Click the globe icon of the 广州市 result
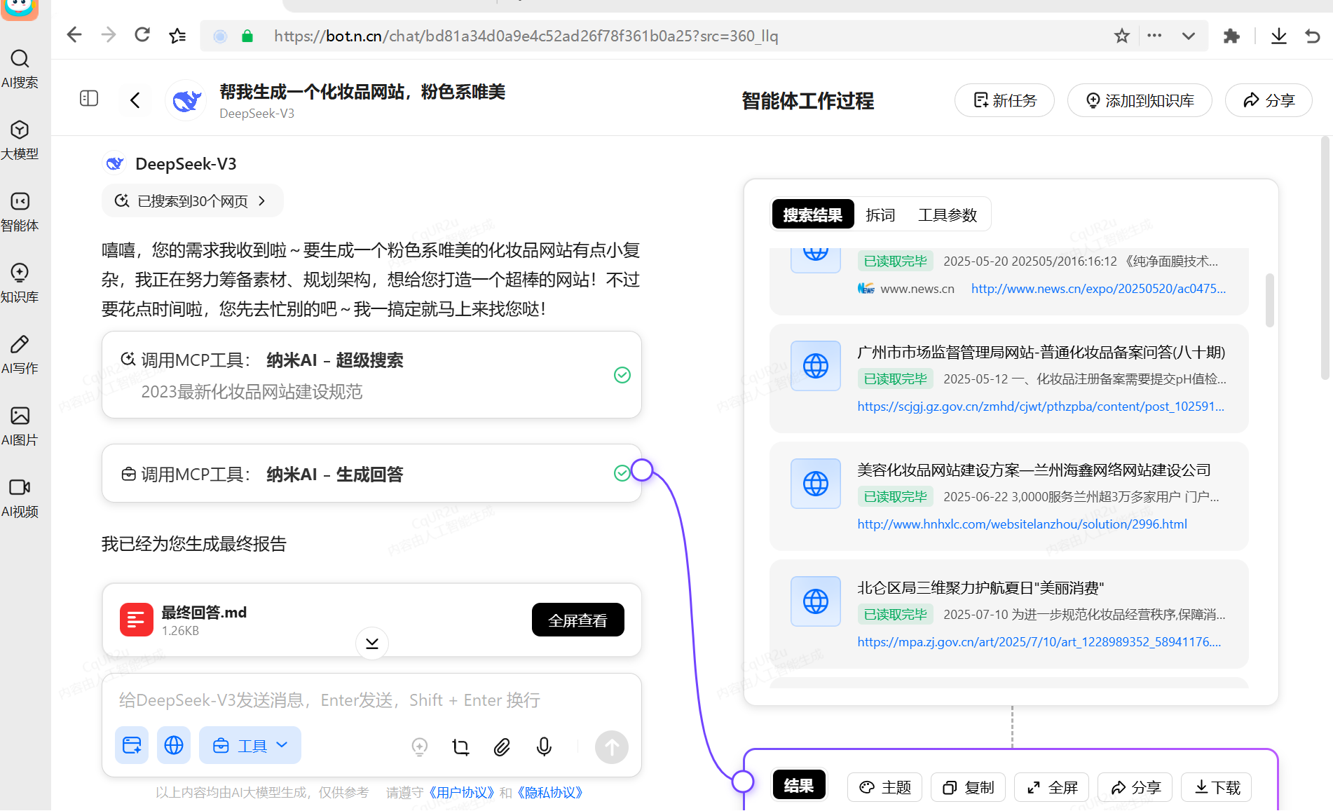 pyautogui.click(x=816, y=366)
